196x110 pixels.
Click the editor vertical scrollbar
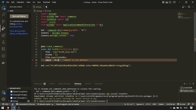(x=195, y=32)
